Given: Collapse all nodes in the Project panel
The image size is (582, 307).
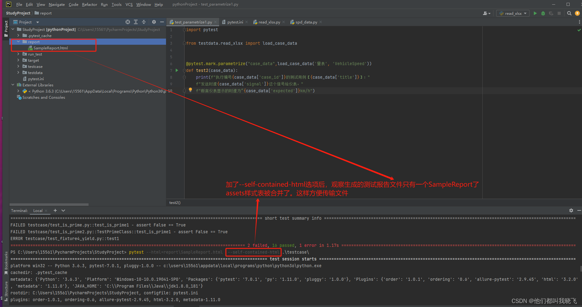Looking at the screenshot, I should 144,22.
